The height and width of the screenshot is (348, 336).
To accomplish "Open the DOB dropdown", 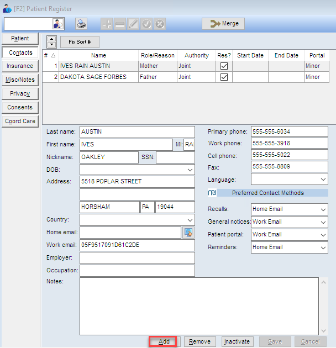I will [x=190, y=170].
